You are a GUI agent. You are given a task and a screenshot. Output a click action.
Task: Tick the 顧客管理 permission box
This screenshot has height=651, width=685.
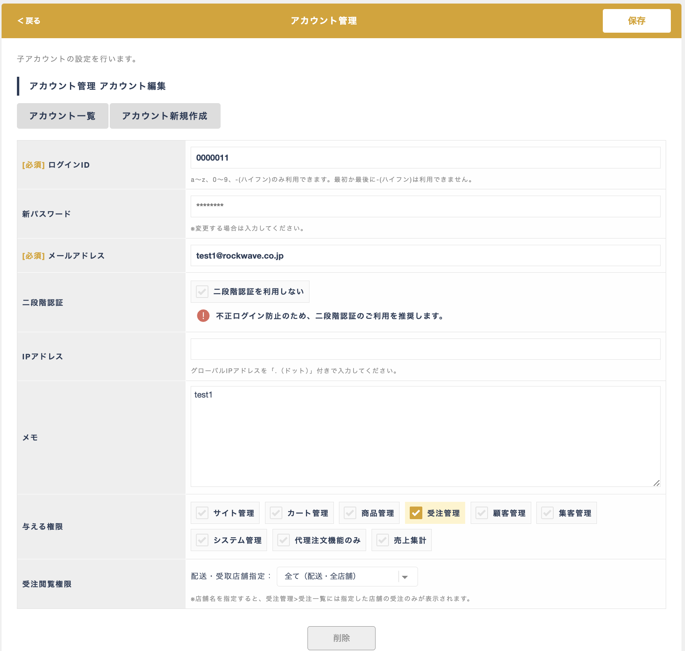(482, 513)
